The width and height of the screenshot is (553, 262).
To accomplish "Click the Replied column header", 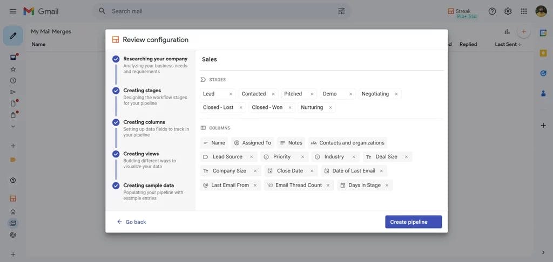I will [468, 44].
